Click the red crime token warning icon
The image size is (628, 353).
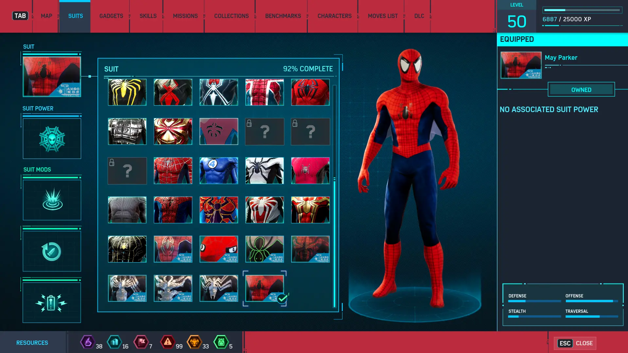(x=168, y=342)
